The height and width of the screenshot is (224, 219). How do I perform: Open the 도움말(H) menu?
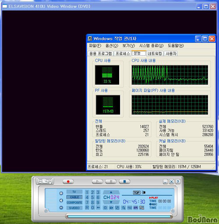pyautogui.click(x=176, y=46)
